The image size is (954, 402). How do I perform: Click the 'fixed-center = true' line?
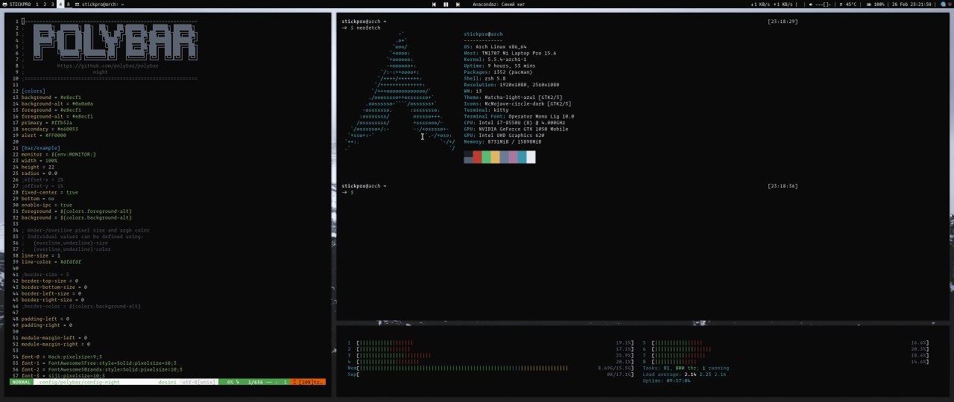pos(49,192)
